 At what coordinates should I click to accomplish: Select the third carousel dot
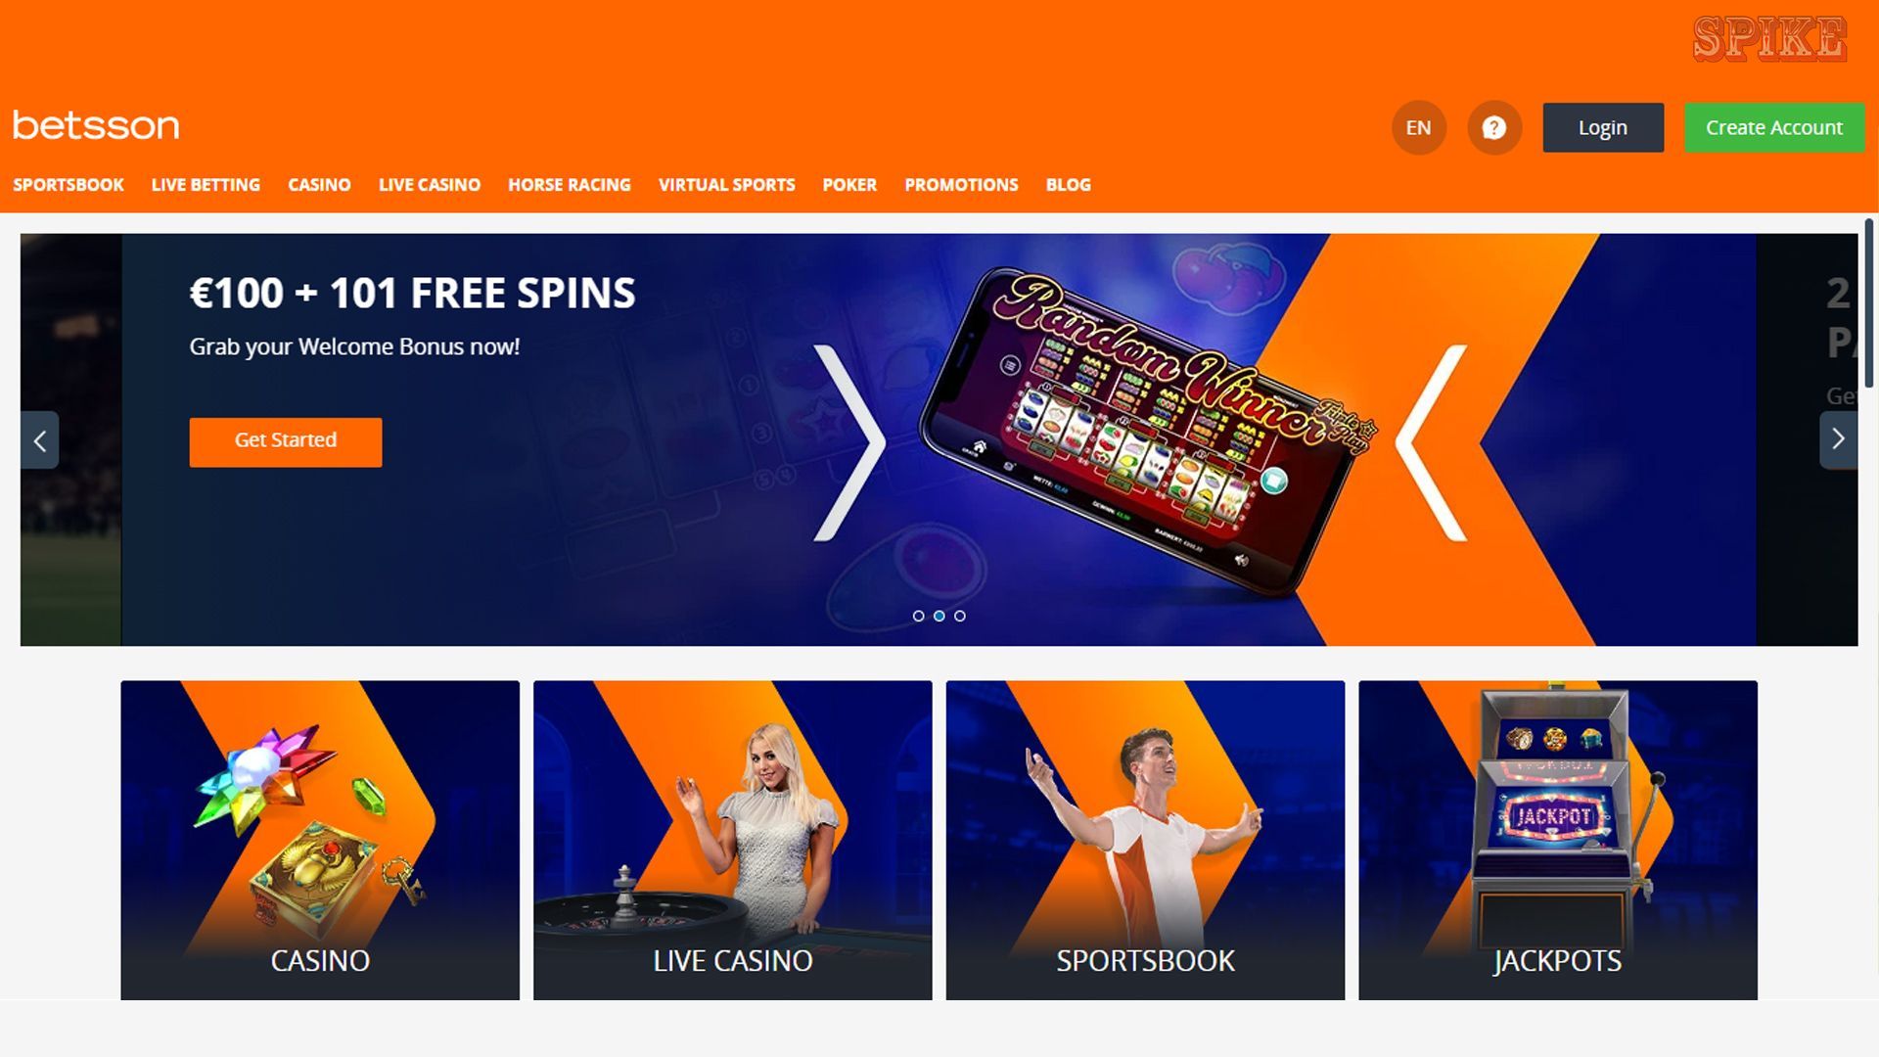coord(960,616)
